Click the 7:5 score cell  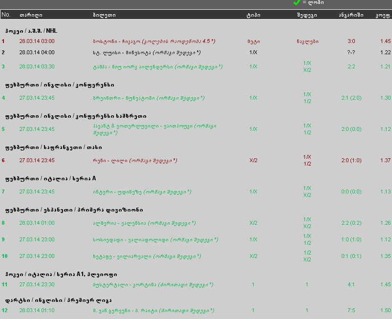(351, 310)
